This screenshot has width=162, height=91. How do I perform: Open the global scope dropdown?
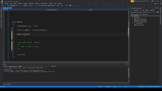(x=67, y=10)
